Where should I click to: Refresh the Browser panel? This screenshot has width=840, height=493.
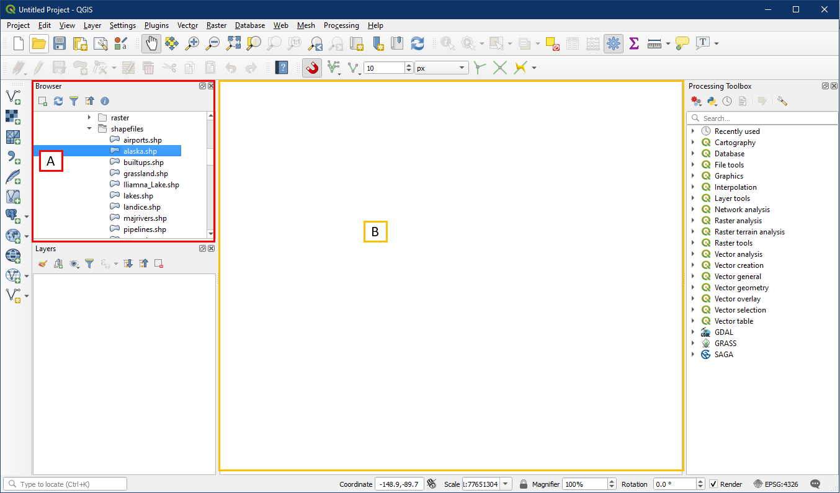coord(58,101)
